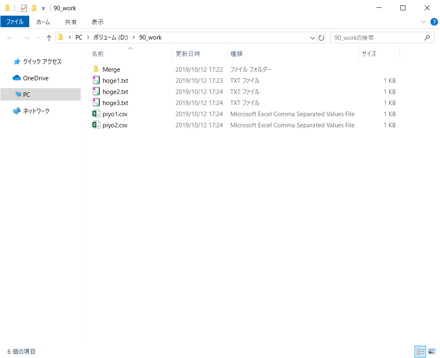Select PC in navigation pane
The width and height of the screenshot is (440, 358).
41,95
